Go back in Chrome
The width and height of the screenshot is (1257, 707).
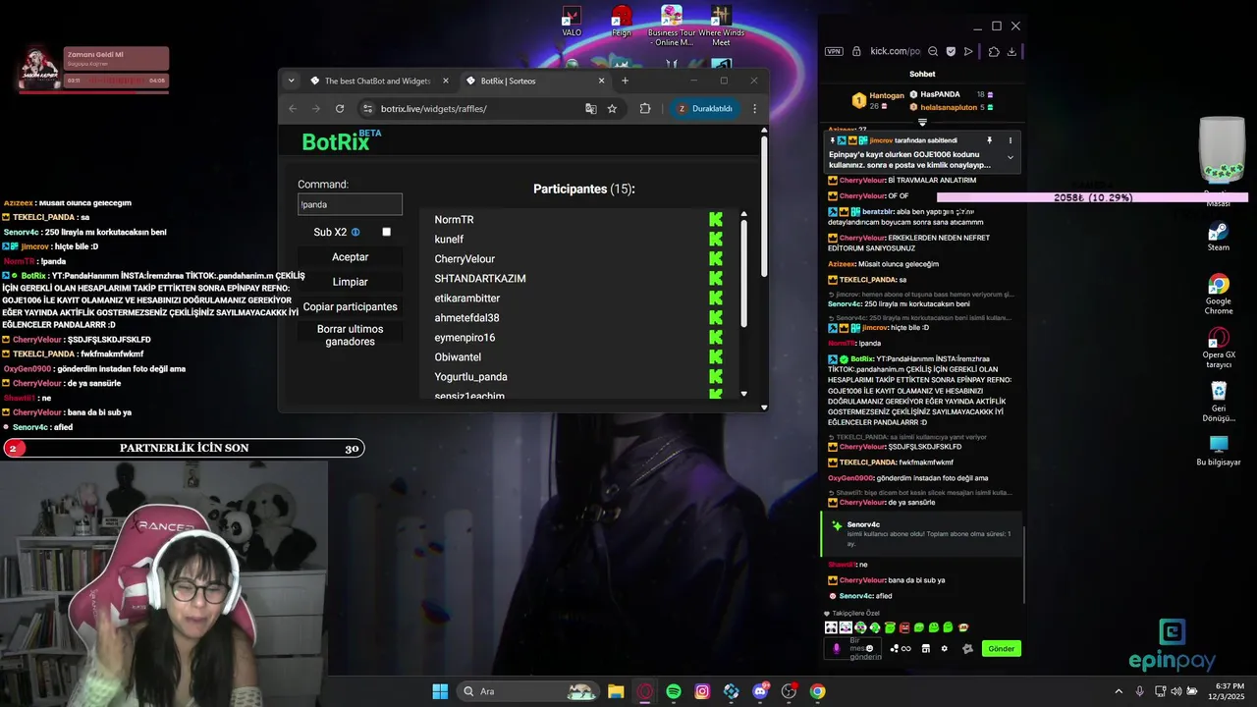[293, 109]
